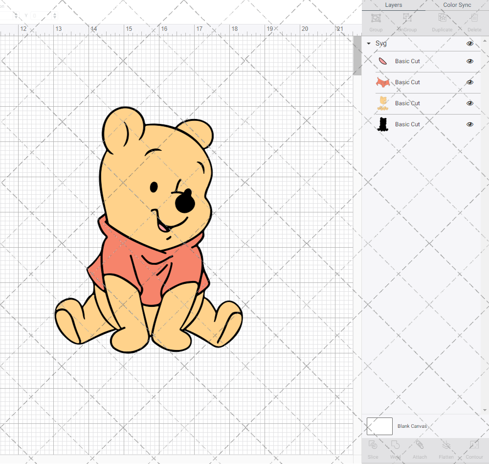Click the canvas vertical scrollbar thumb

(357, 56)
